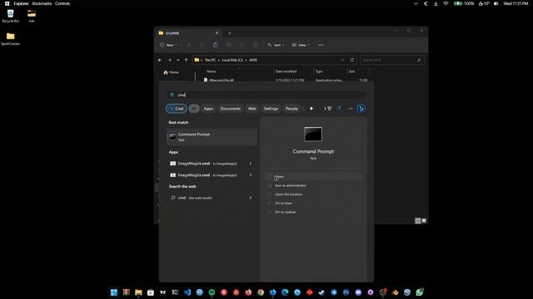Image resolution: width=533 pixels, height=299 pixels.
Task: Select the Command Prompt best match result
Action: (212, 136)
